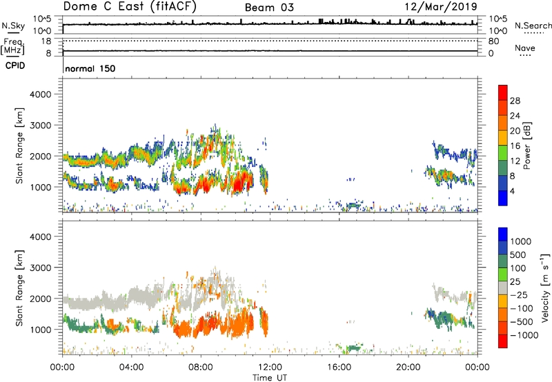Click the 'Velocity [m s-1]' color bar label
The image size is (552, 382).
tap(545, 288)
